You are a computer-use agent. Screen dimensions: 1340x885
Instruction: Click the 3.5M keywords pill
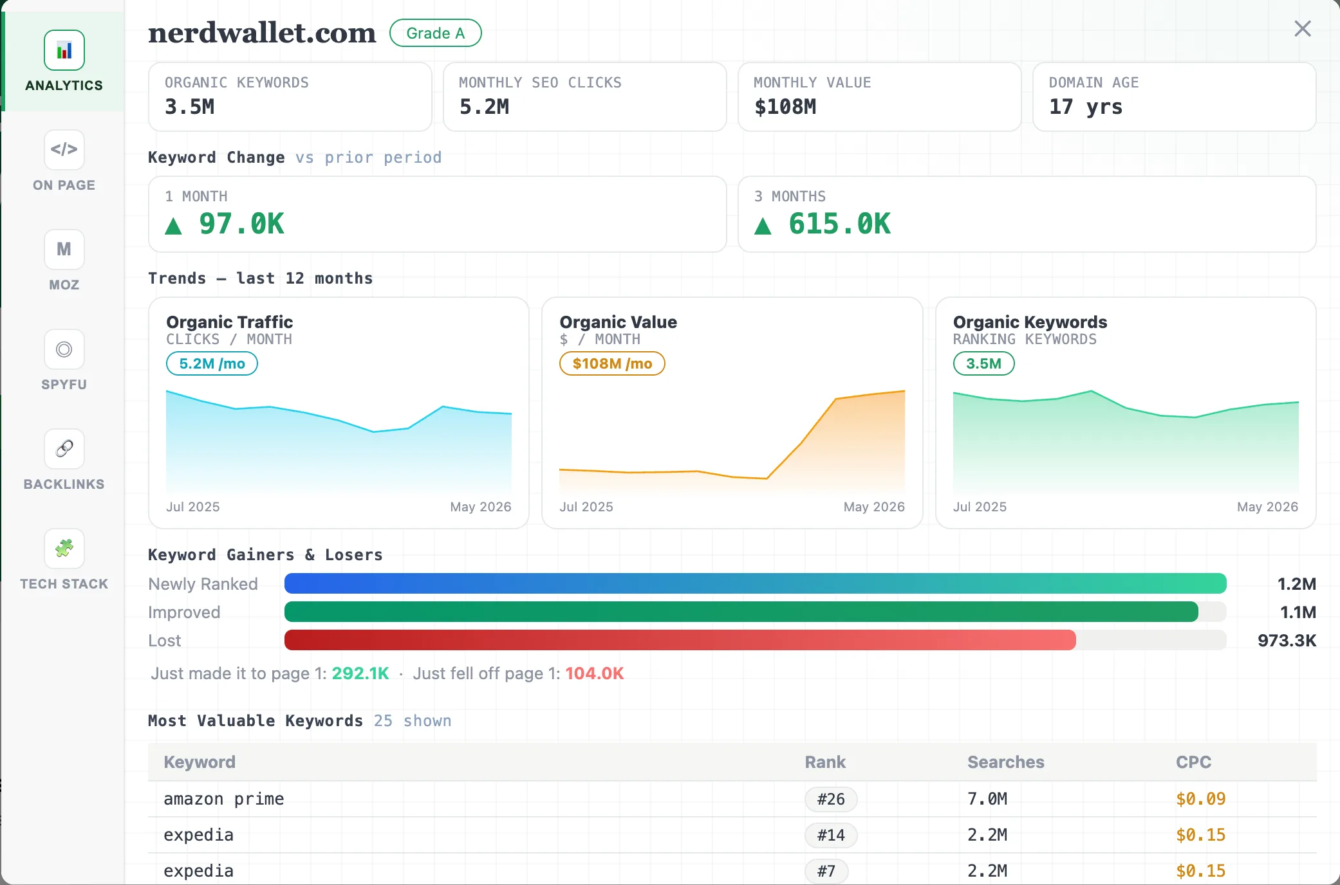(x=983, y=363)
